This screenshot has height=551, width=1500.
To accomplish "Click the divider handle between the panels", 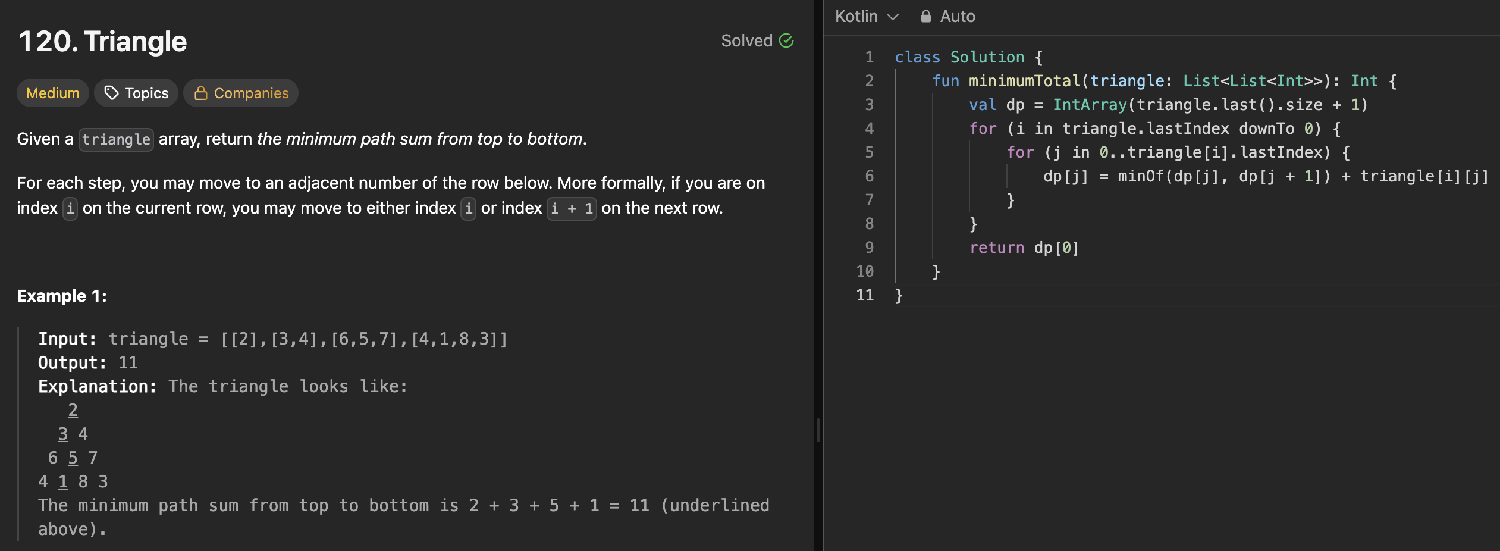I will point(818,430).
